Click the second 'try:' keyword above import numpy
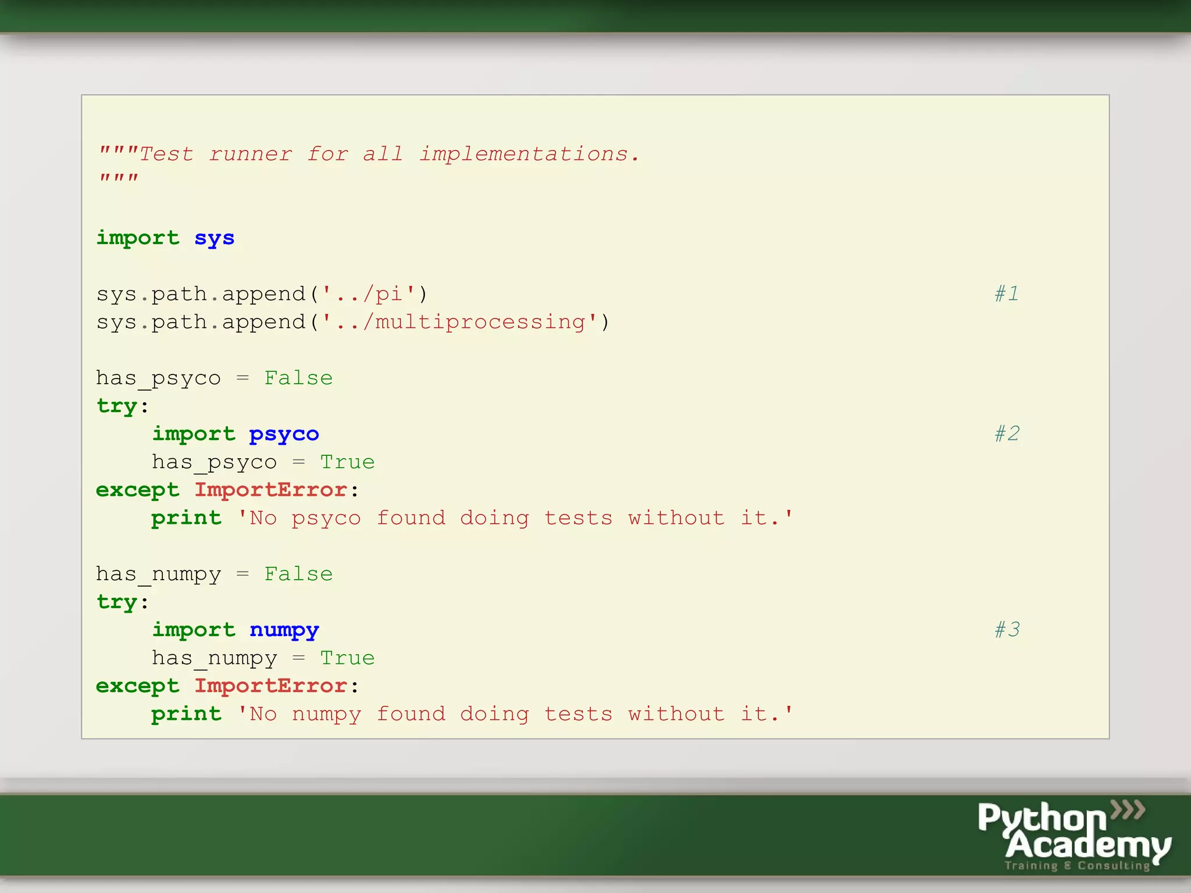 [x=123, y=602]
